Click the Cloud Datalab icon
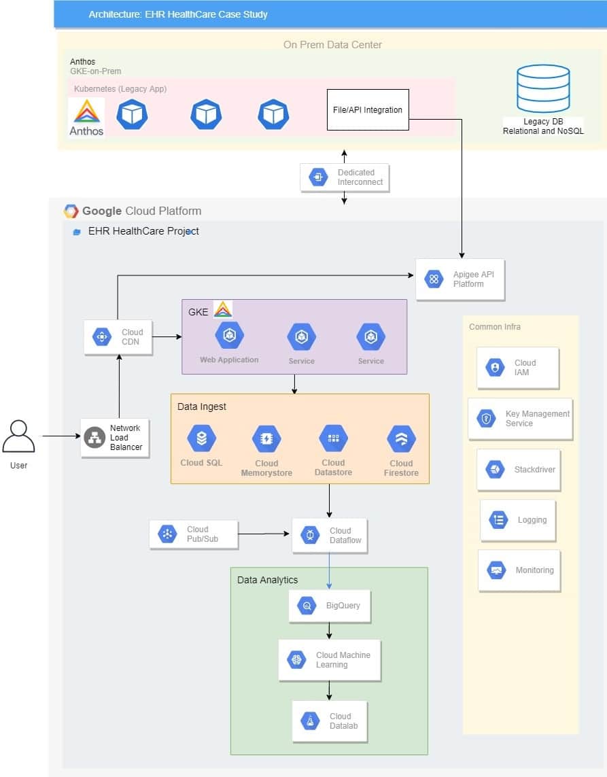The width and height of the screenshot is (607, 777). (x=310, y=721)
